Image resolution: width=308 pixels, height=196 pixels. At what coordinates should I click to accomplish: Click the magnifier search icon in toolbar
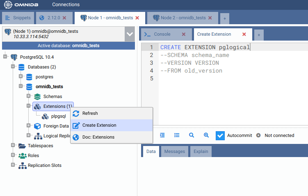point(192,135)
